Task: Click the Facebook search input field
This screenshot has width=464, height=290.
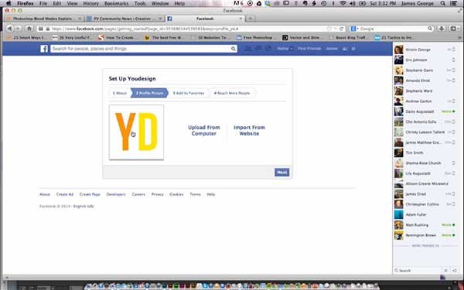Action: pyautogui.click(x=140, y=49)
